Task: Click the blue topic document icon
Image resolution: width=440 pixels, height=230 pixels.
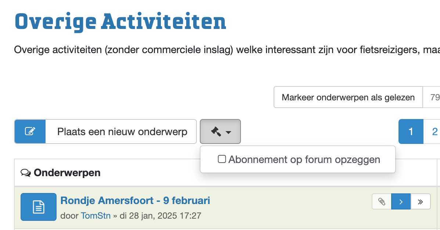Action: [39, 207]
